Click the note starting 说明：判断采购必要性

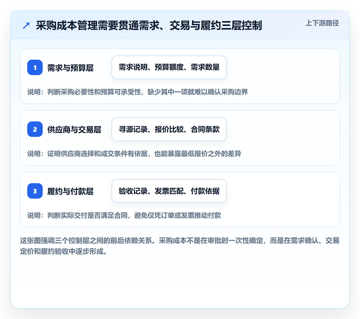pyautogui.click(x=138, y=92)
